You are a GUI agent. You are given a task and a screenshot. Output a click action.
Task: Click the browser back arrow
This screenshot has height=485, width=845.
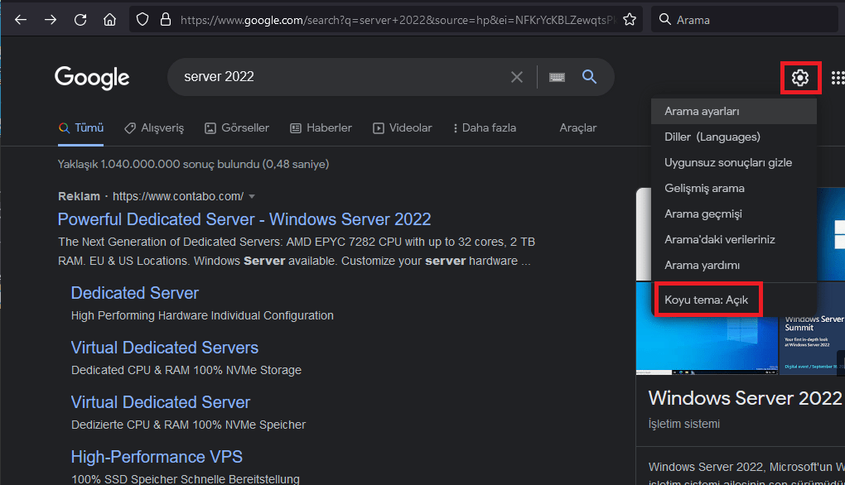tap(22, 20)
